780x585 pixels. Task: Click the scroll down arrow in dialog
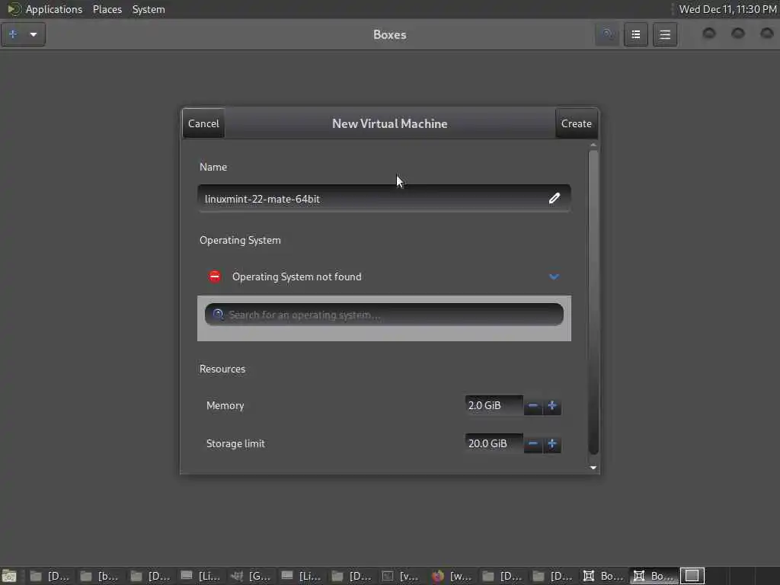[x=593, y=468]
